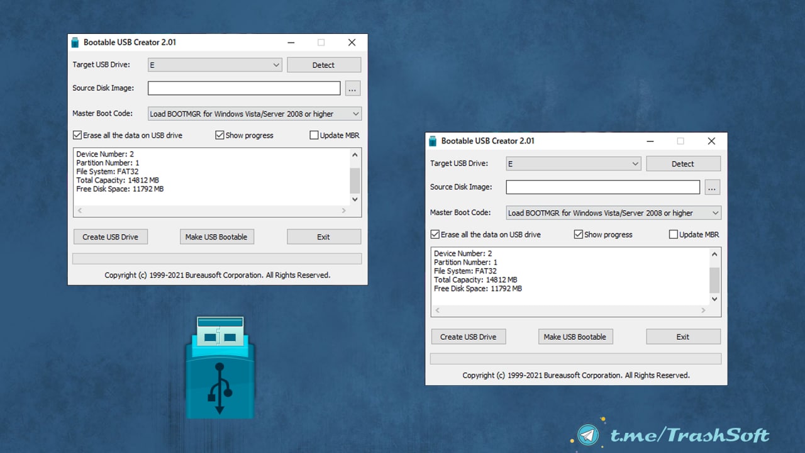Click the vertical scrollbar thumb in left window's info box
The width and height of the screenshot is (805, 453).
355,181
